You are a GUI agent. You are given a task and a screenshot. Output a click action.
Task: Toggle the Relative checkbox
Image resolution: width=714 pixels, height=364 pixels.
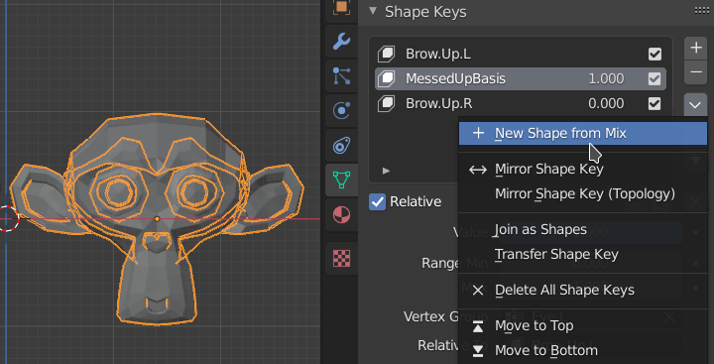(377, 201)
